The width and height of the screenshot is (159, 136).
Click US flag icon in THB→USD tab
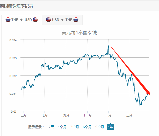click(x=35, y=20)
